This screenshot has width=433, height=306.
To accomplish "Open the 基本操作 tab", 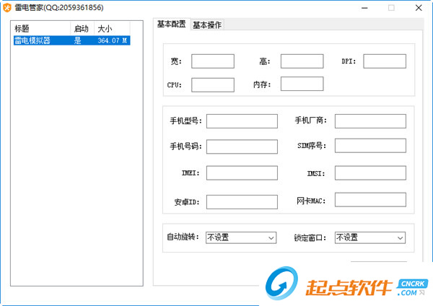I will (x=207, y=25).
